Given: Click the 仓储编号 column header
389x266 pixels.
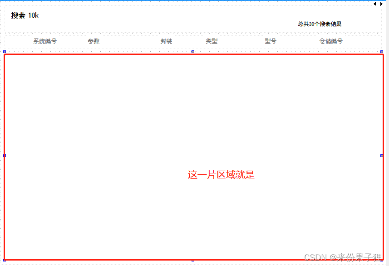Looking at the screenshot, I should click(330, 41).
